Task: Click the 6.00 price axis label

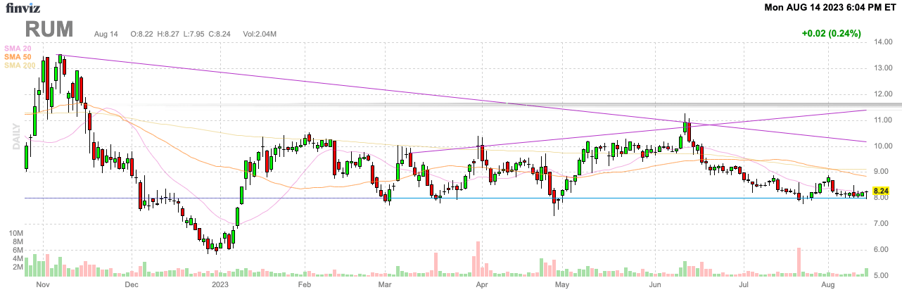Action: pyautogui.click(x=882, y=250)
